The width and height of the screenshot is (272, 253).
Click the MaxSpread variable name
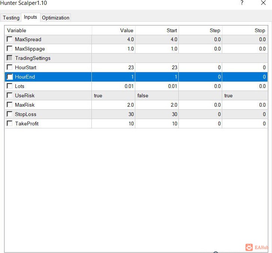pos(28,40)
